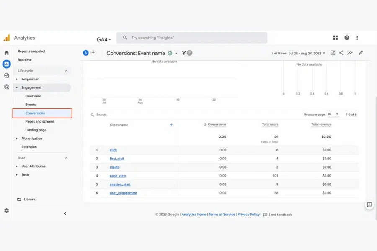Collapse the Life cycle group
Screen dimensions: 377x251
(65, 70)
